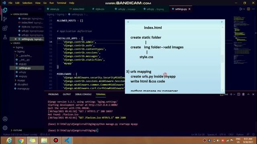The height and width of the screenshot is (144, 257).
Task: Open the Explorer view in activity bar
Action: (5, 10)
